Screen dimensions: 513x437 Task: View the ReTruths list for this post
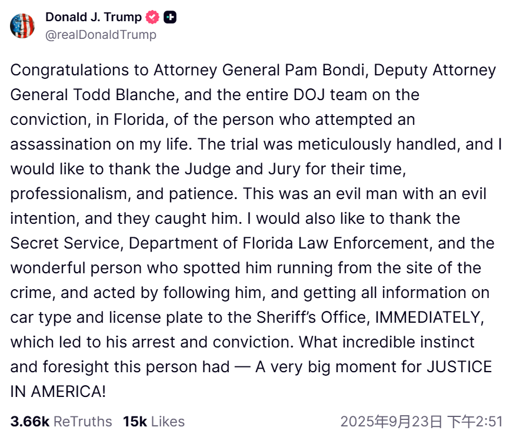pyautogui.click(x=82, y=422)
